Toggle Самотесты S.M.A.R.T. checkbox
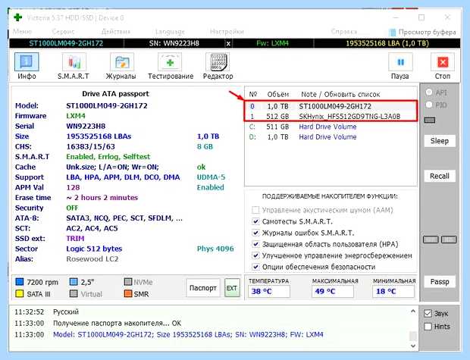470x360 pixels. pyautogui.click(x=255, y=221)
